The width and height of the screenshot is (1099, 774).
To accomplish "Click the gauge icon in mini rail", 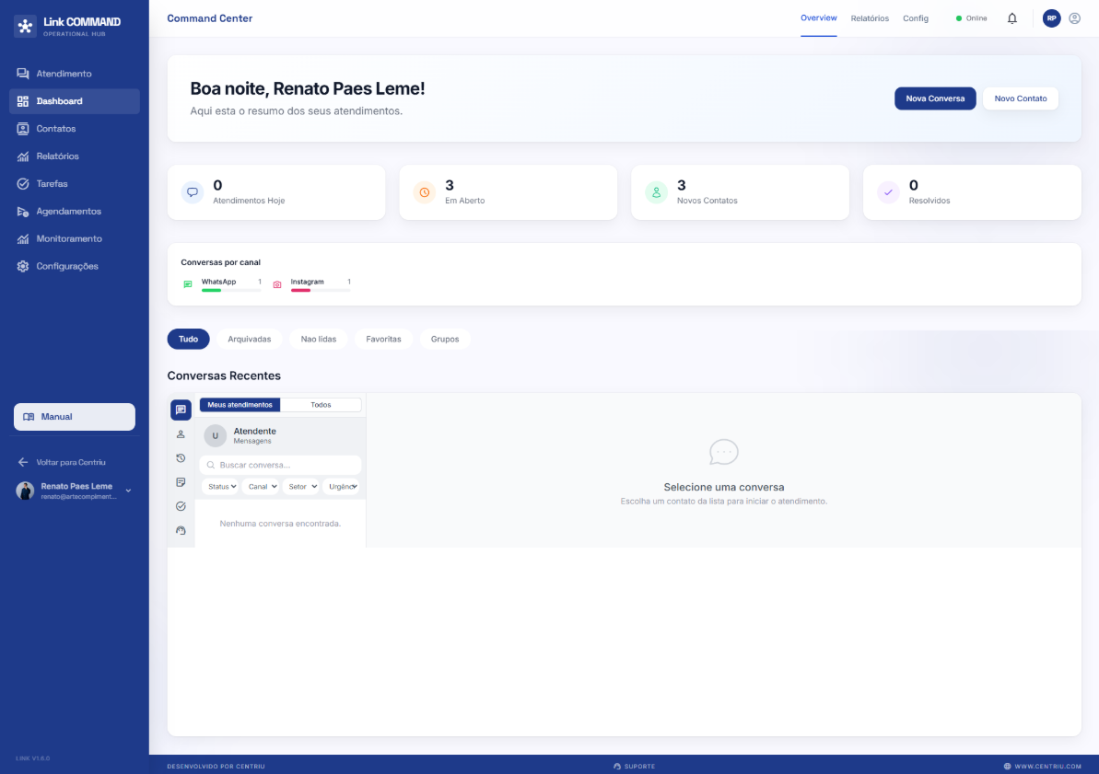I will coord(181,530).
